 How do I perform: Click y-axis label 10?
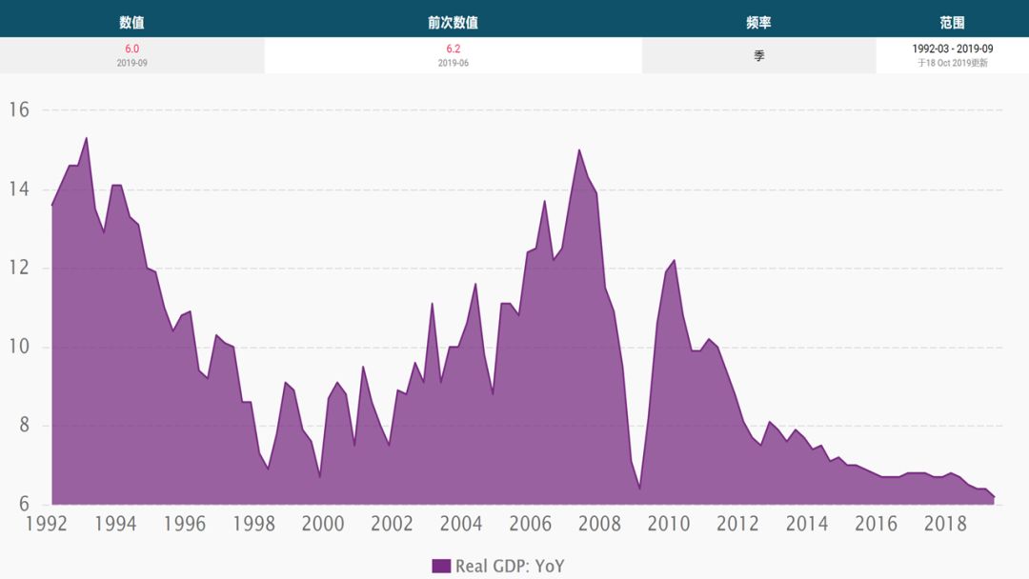pyautogui.click(x=19, y=347)
